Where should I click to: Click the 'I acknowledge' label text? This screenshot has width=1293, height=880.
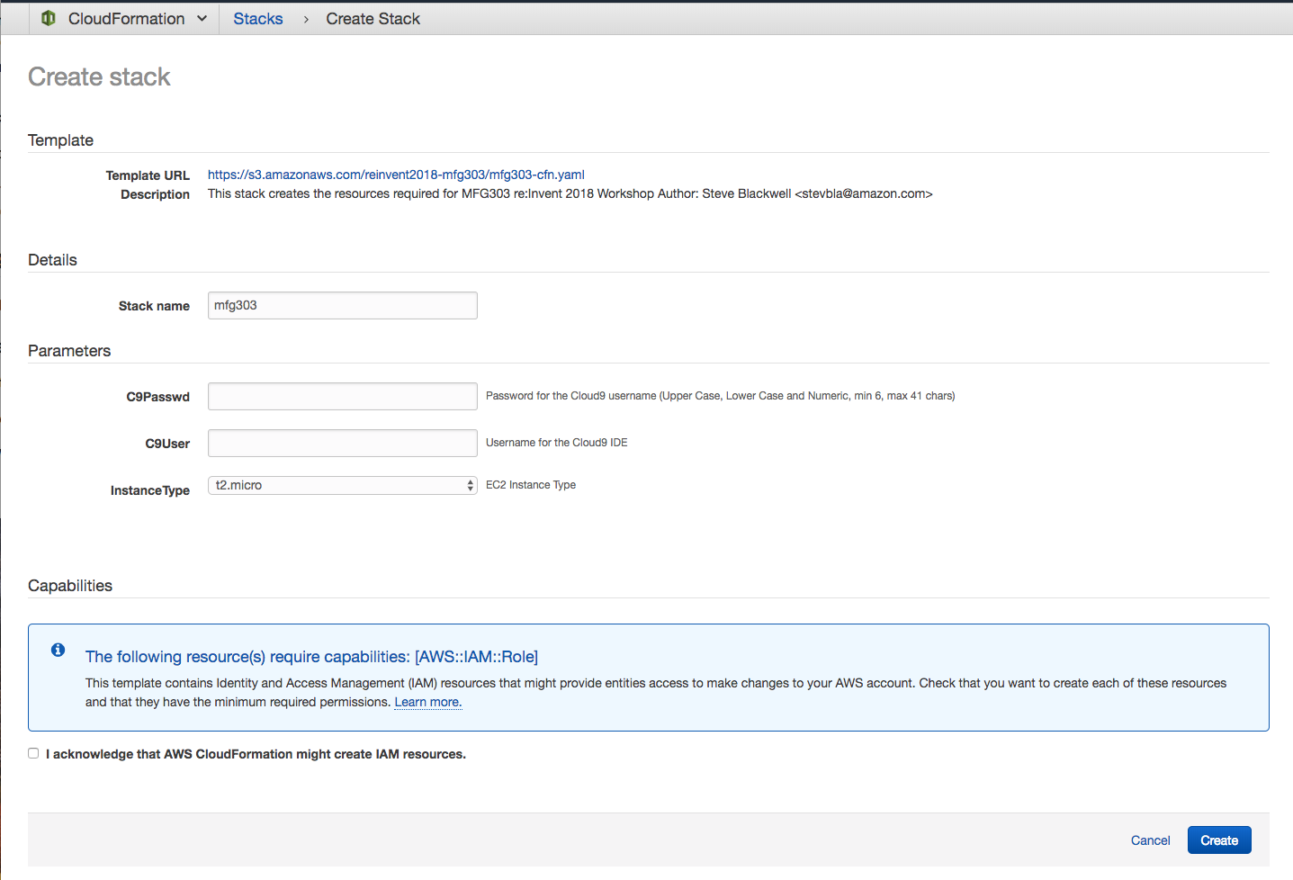[x=256, y=754]
